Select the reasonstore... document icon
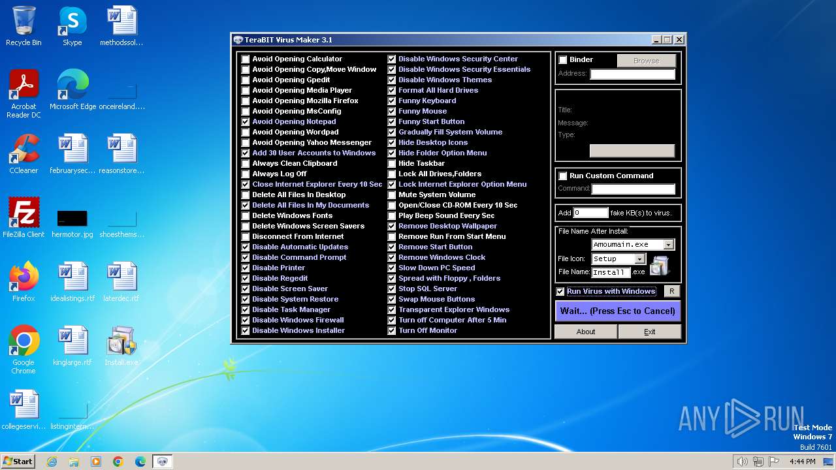This screenshot has width=836, height=470. 121,154
